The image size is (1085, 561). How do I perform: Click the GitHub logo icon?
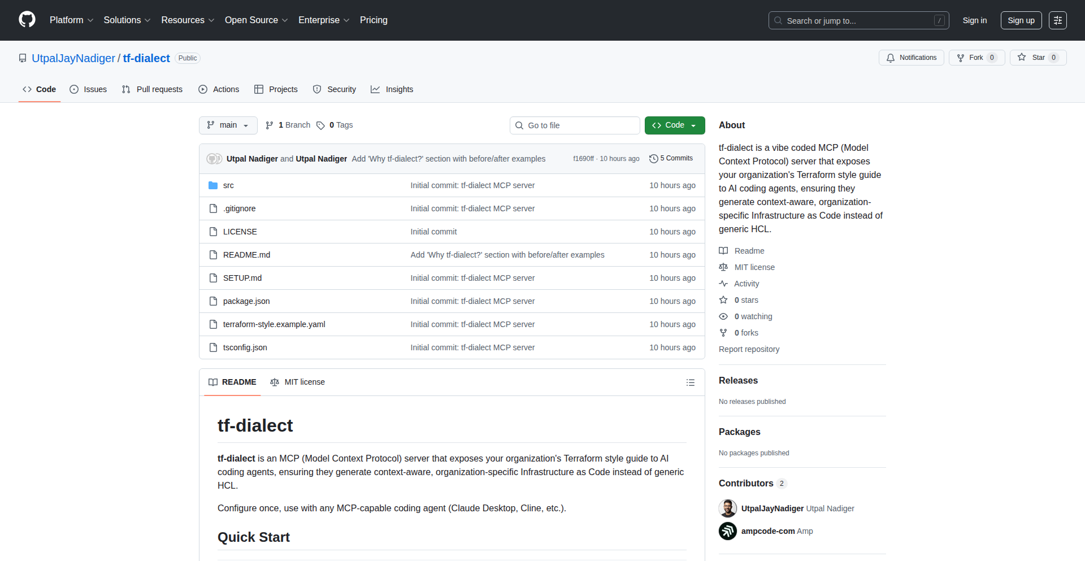tap(27, 20)
